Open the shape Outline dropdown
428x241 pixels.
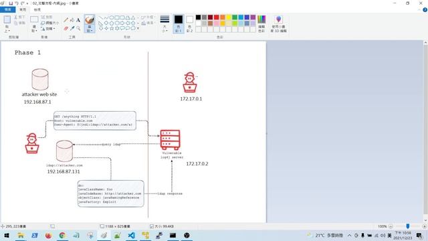(148, 17)
